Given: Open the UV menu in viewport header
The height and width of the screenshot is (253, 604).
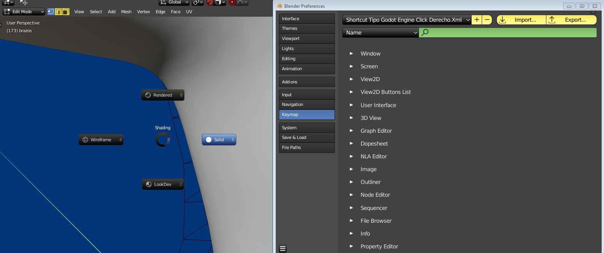Looking at the screenshot, I should pos(189,12).
